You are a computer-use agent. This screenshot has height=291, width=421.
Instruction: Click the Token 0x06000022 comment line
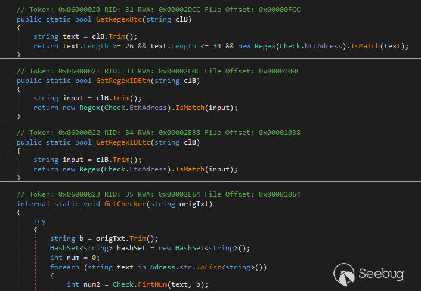coord(159,133)
